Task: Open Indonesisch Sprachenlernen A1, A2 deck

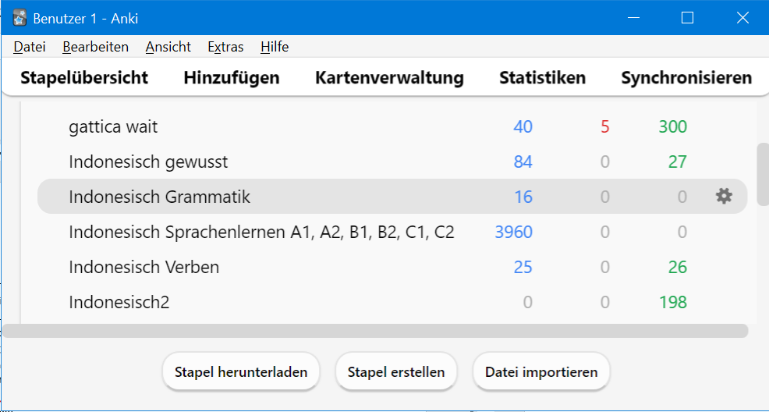Action: coord(261,232)
